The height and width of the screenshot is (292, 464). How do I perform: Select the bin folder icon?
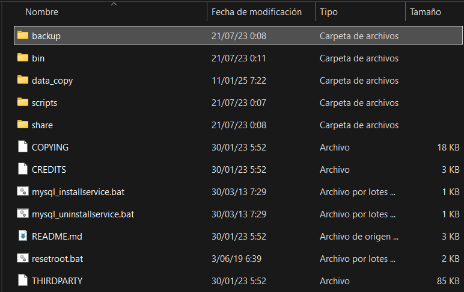click(23, 58)
